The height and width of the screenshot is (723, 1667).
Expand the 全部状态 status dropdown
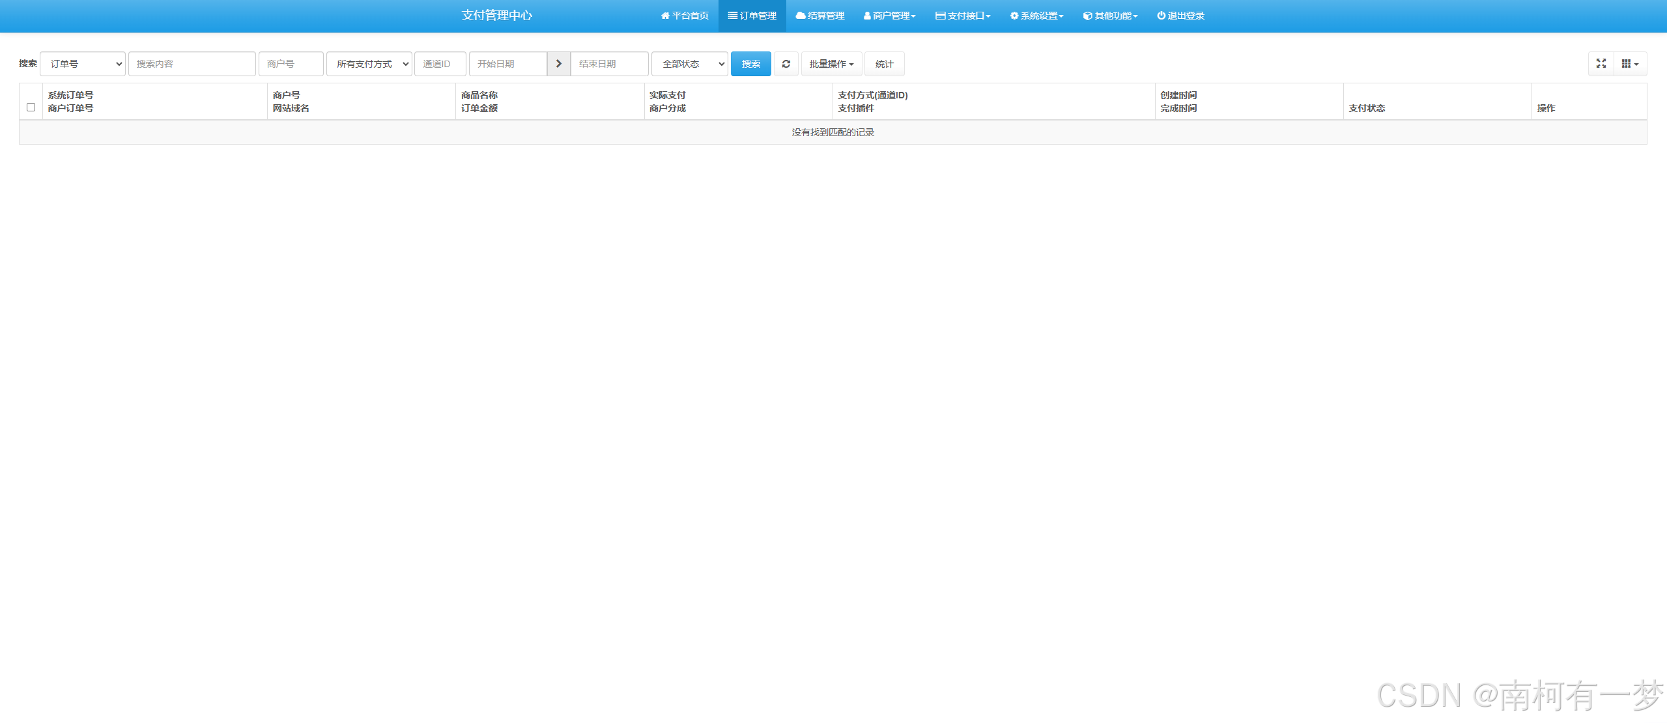pyautogui.click(x=689, y=64)
